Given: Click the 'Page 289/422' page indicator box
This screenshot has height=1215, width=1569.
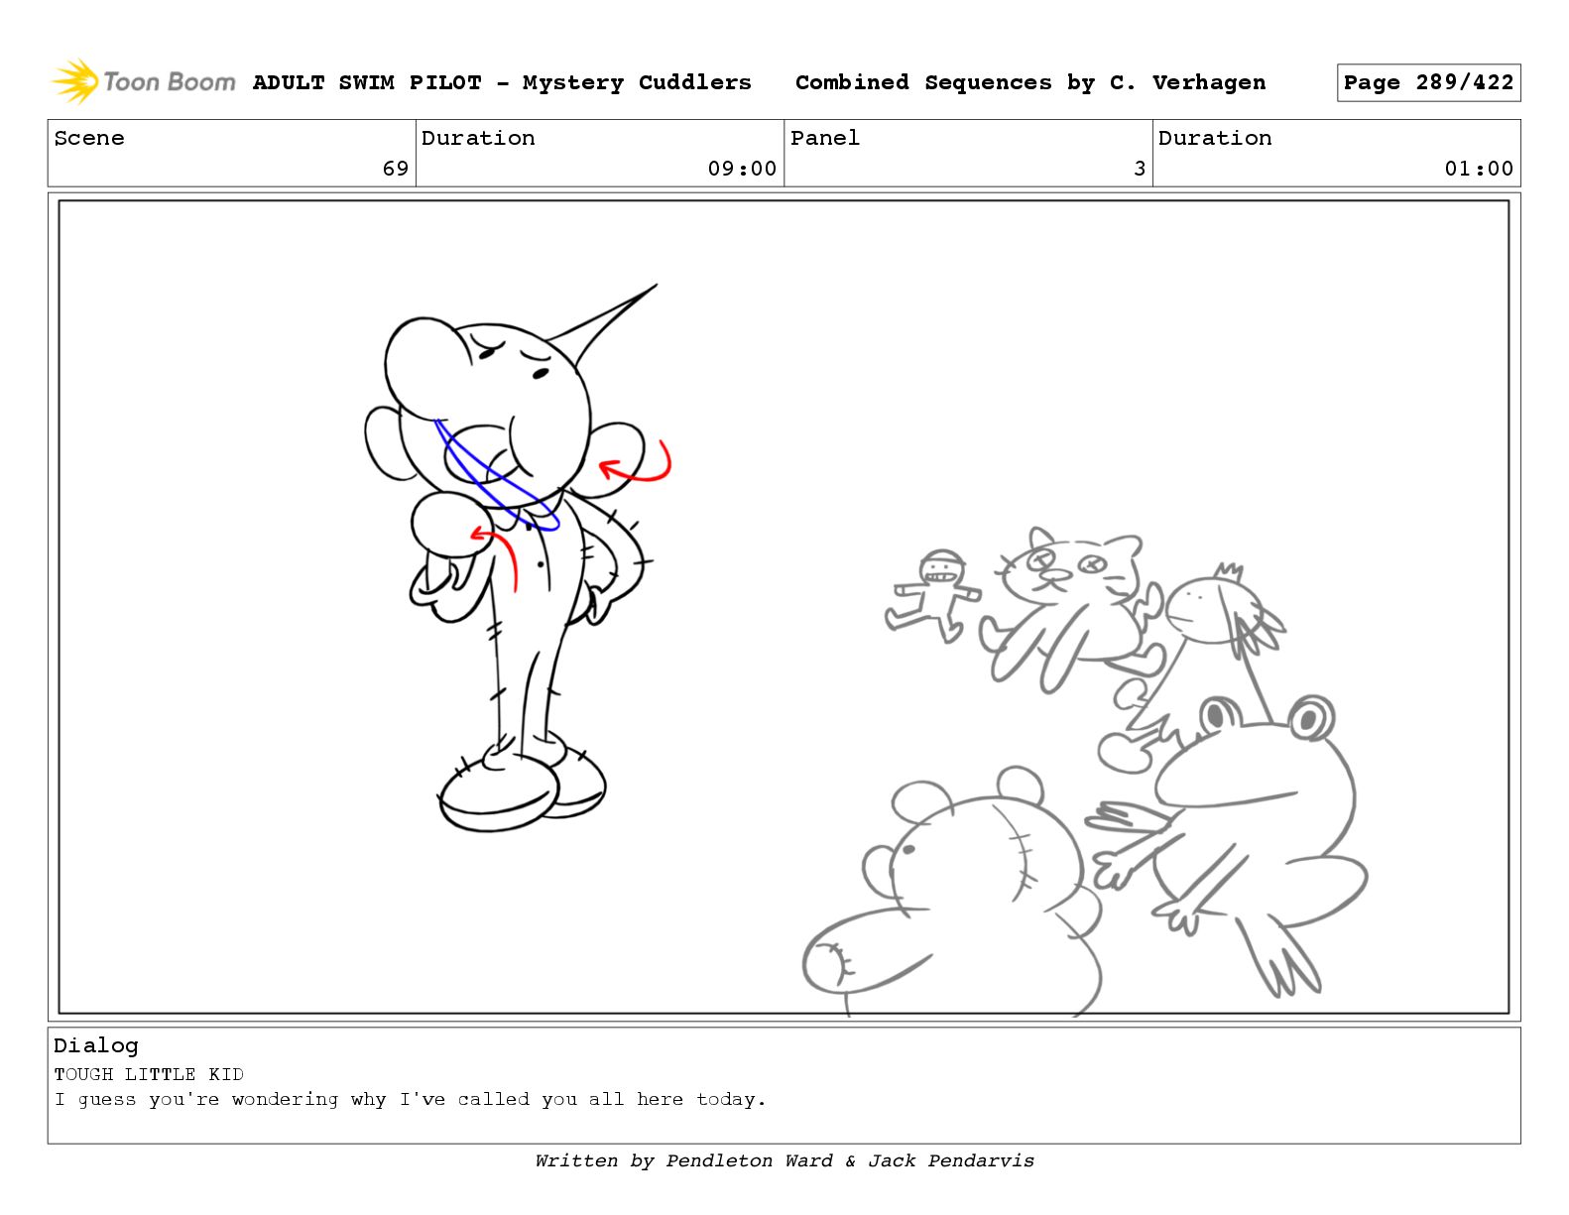Looking at the screenshot, I should point(1428,82).
